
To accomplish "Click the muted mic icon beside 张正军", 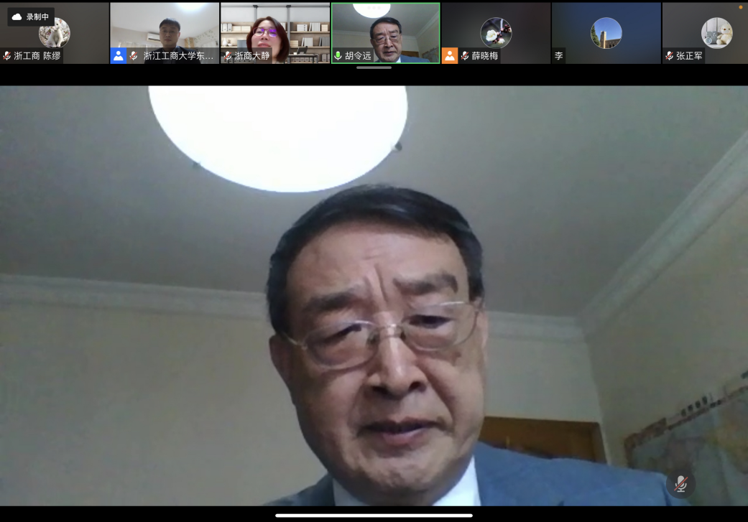I will 670,56.
